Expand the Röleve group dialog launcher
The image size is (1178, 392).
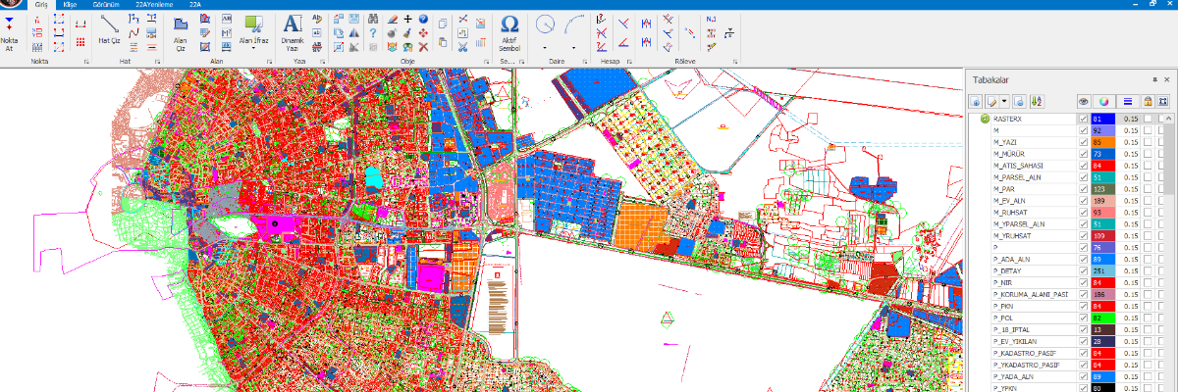click(737, 62)
